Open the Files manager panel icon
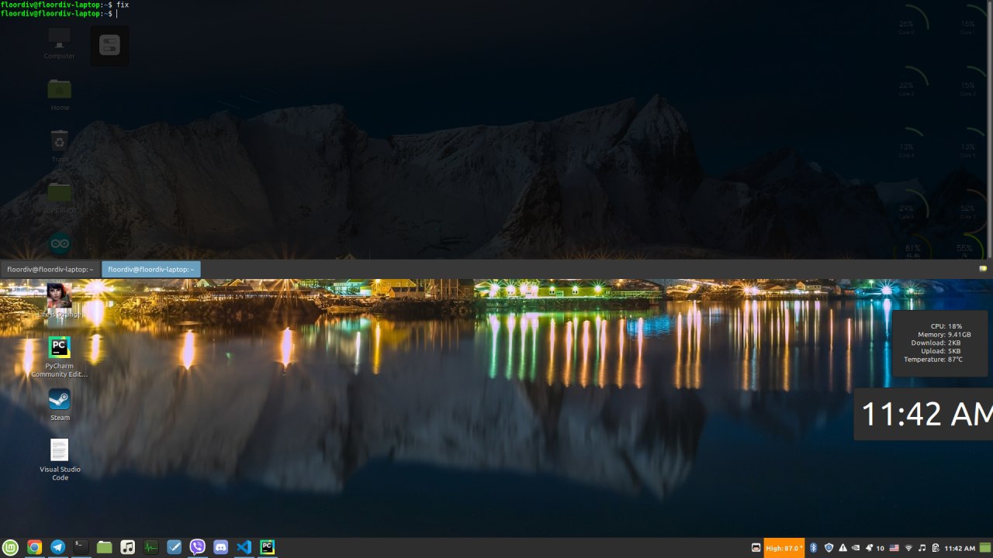 tap(104, 547)
